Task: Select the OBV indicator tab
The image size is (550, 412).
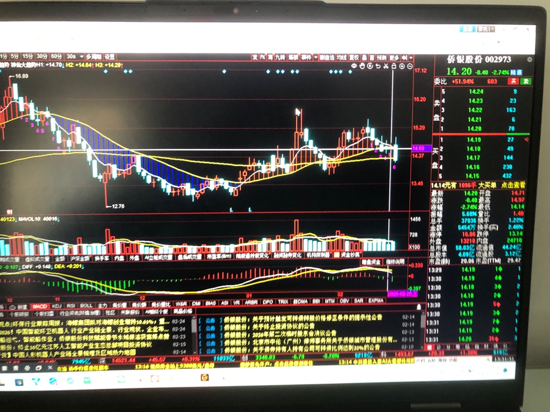Action: (x=344, y=300)
